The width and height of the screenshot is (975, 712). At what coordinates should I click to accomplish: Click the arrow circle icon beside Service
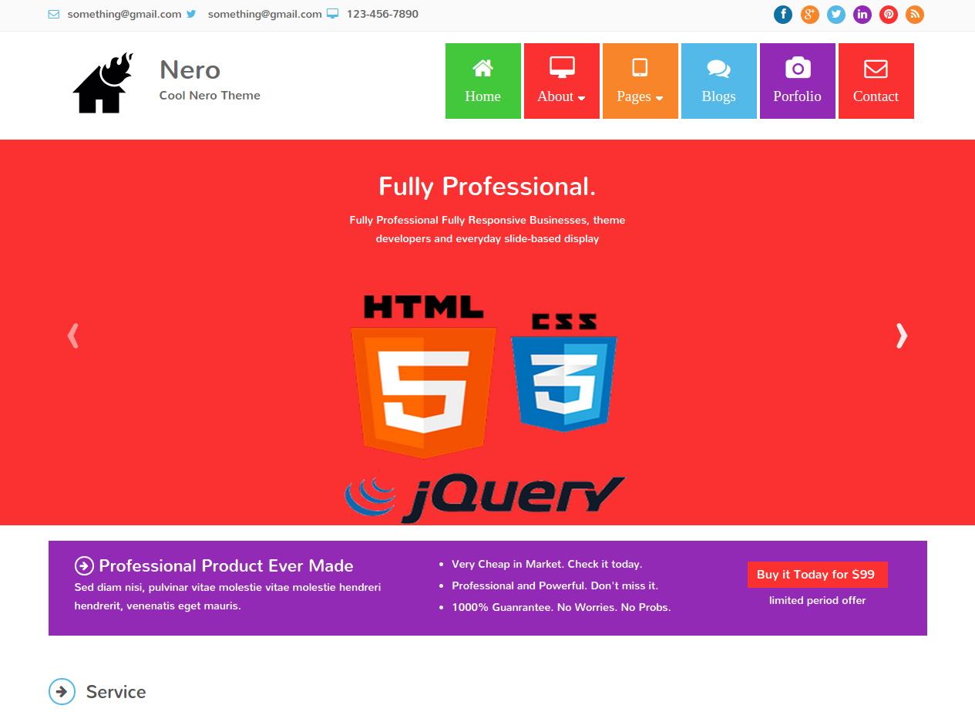pos(62,691)
